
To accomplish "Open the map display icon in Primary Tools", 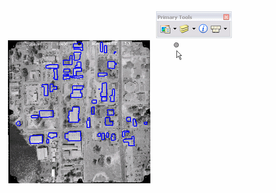I will 165,29.
